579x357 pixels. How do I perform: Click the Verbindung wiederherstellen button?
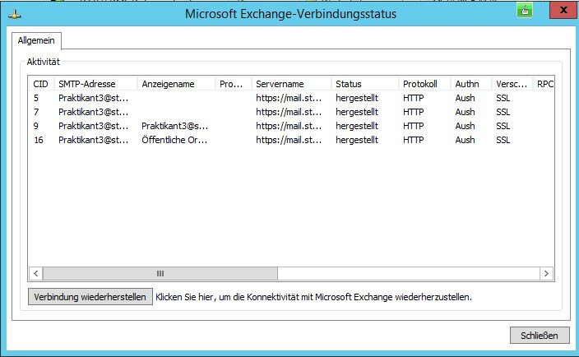click(90, 297)
